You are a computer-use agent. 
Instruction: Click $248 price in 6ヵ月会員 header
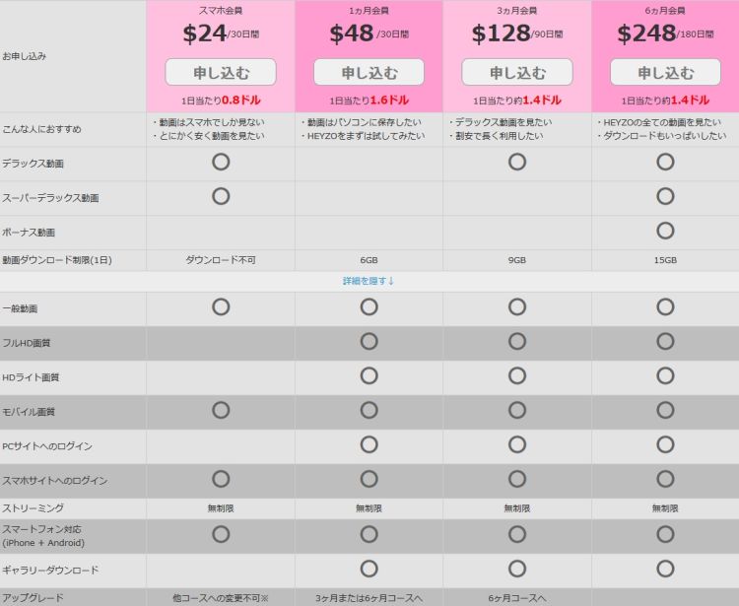(645, 34)
